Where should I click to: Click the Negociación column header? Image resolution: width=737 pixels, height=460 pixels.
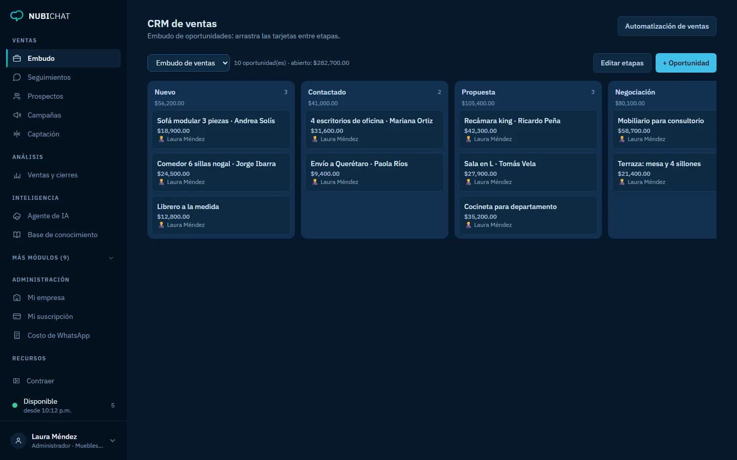(x=635, y=92)
